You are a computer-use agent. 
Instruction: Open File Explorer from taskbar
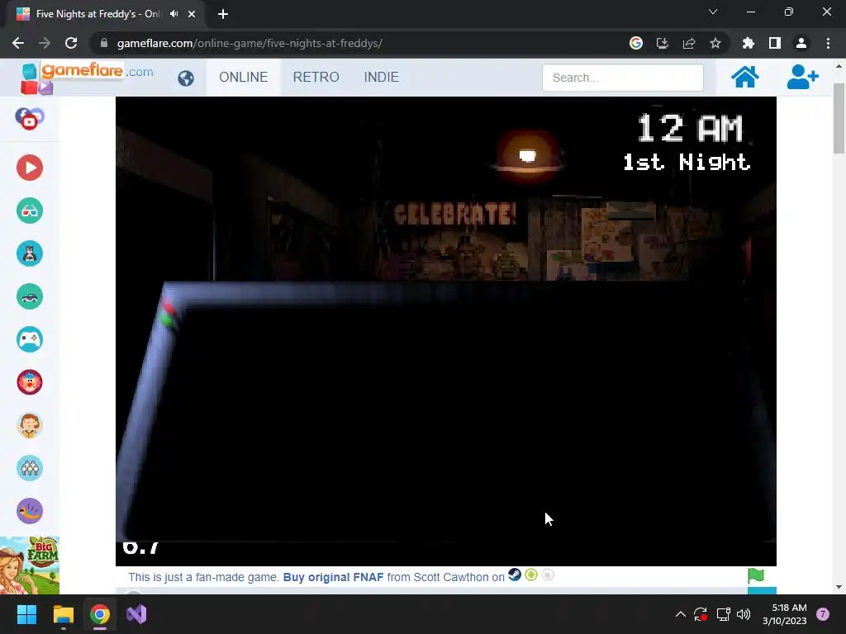[63, 614]
